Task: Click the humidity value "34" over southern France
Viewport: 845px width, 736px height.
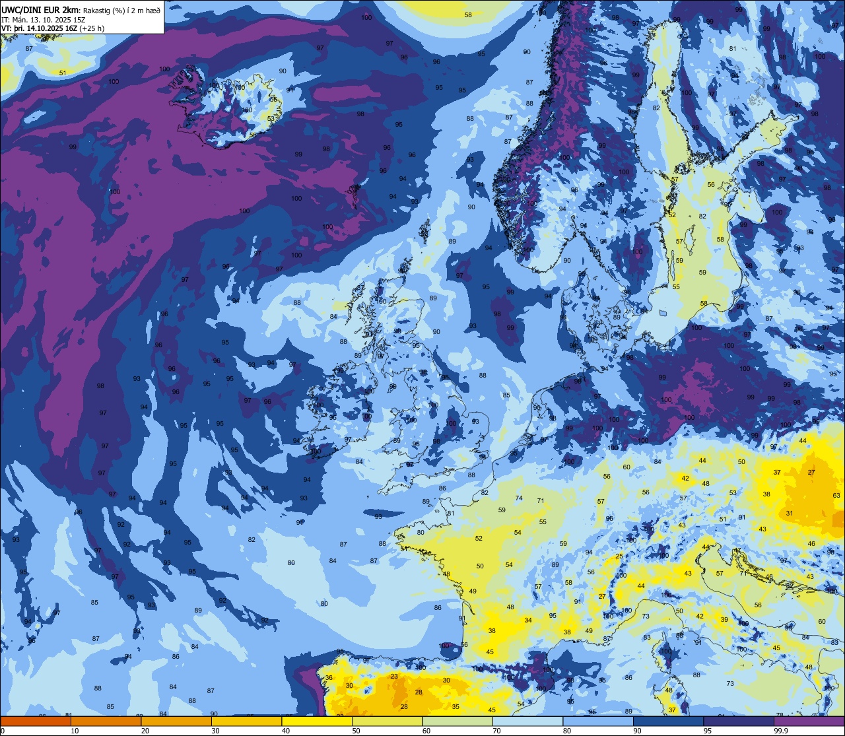Action: pyautogui.click(x=528, y=620)
